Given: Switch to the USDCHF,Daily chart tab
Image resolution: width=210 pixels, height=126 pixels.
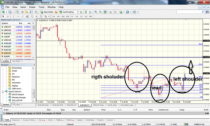Looking at the screenshot, I should [98, 105].
